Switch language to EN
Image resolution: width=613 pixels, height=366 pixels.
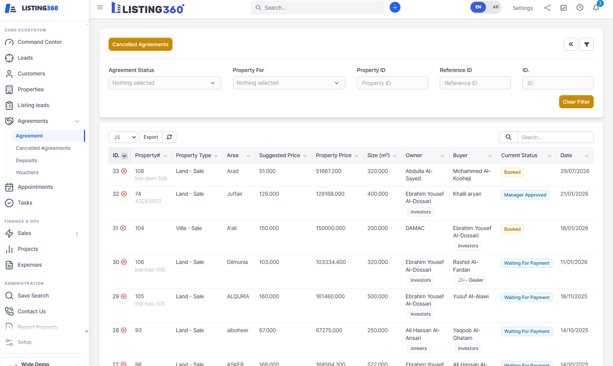[478, 7]
